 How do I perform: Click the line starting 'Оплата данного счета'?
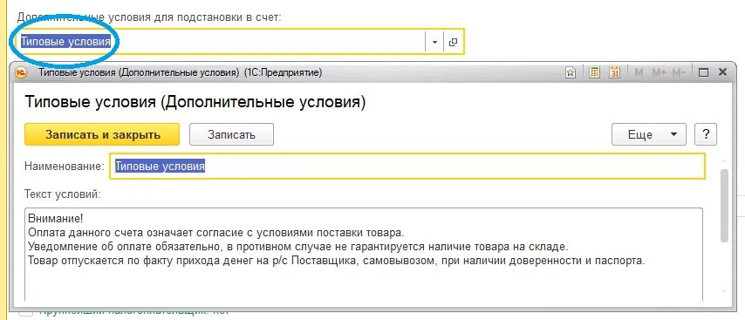click(216, 233)
